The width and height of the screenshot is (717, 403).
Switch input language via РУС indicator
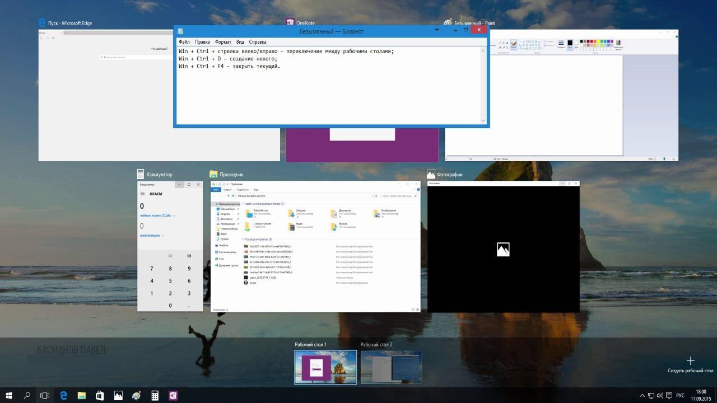tap(680, 395)
